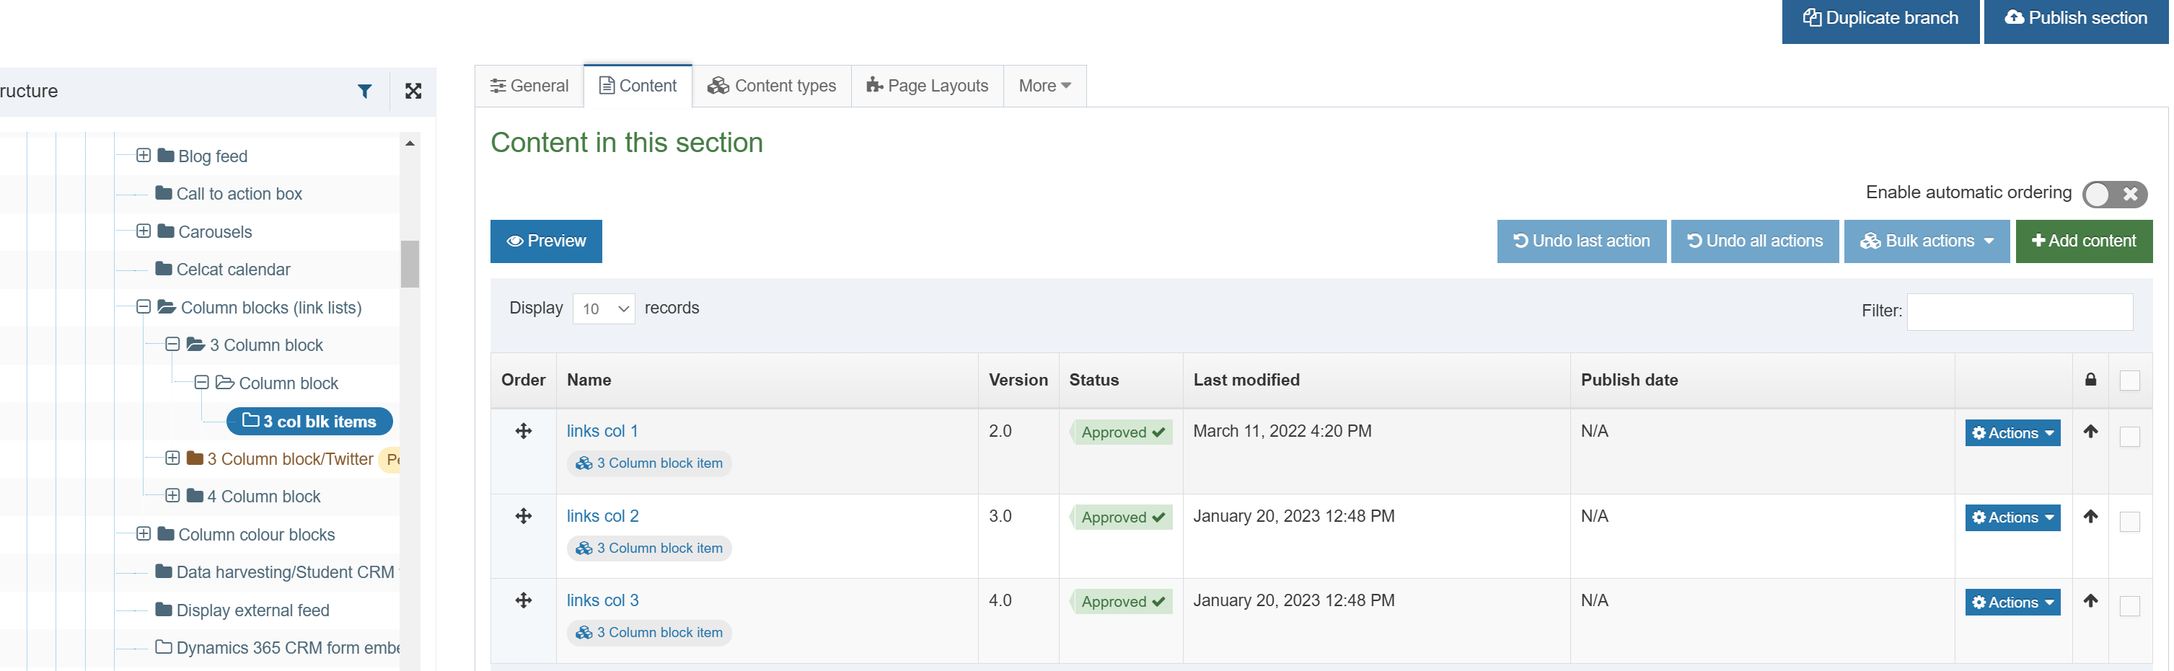Click move-up arrow for links col 2
This screenshot has width=2174, height=671.
[x=2090, y=516]
